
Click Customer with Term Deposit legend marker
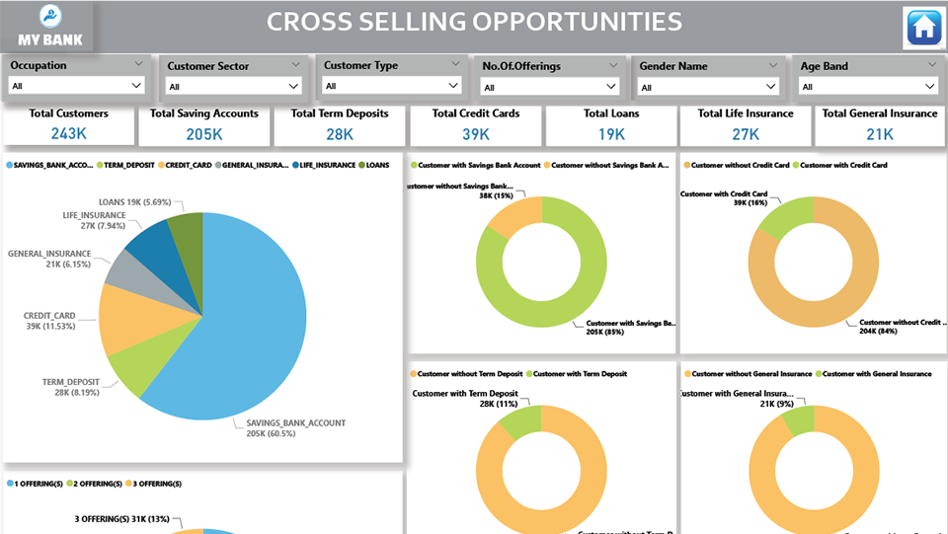click(x=533, y=374)
